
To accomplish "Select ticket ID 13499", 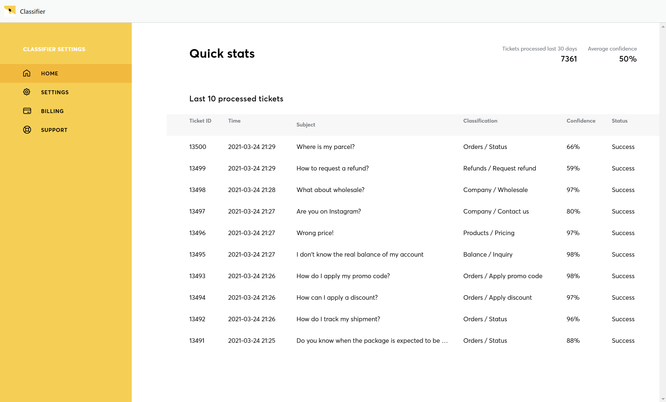I will click(x=197, y=168).
